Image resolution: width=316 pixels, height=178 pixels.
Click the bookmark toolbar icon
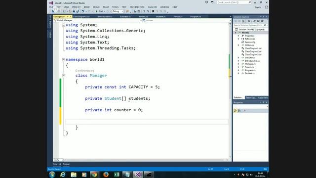coord(153,11)
